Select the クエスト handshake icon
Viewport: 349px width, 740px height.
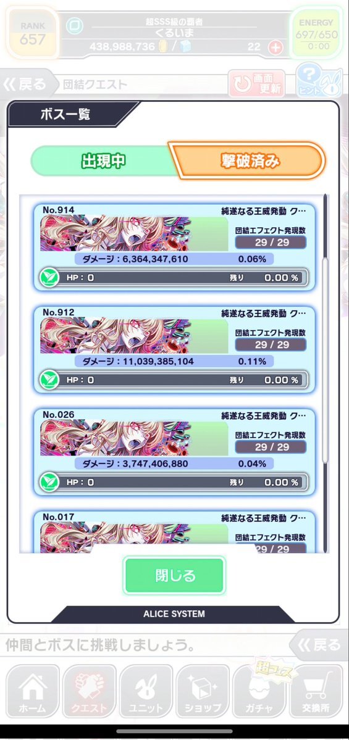[x=89, y=691]
